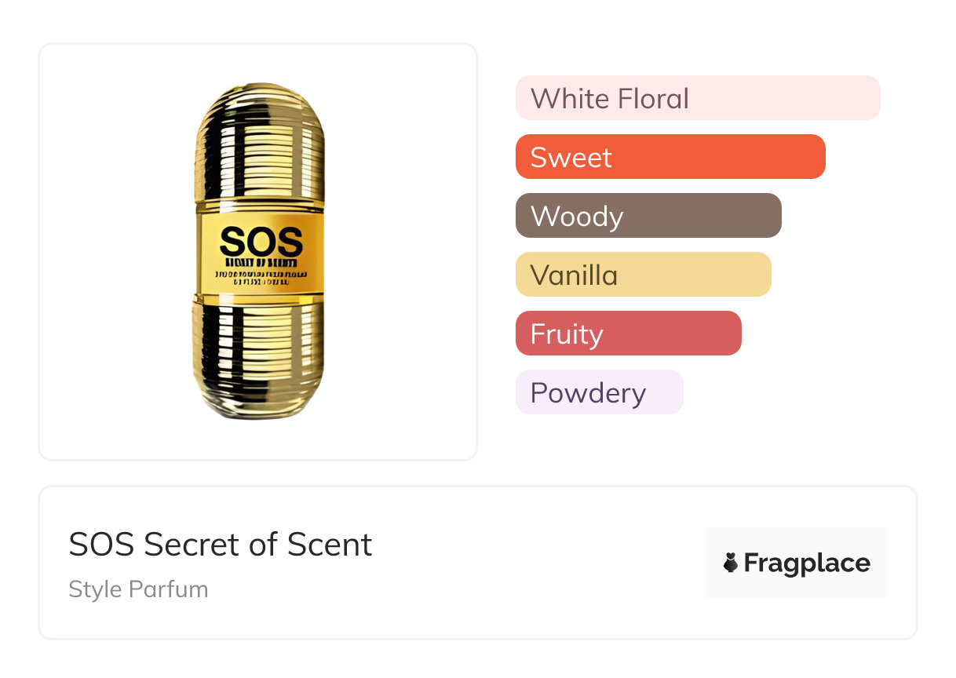Click the Fragplace wordmark text
The image size is (956, 678).
click(x=807, y=563)
